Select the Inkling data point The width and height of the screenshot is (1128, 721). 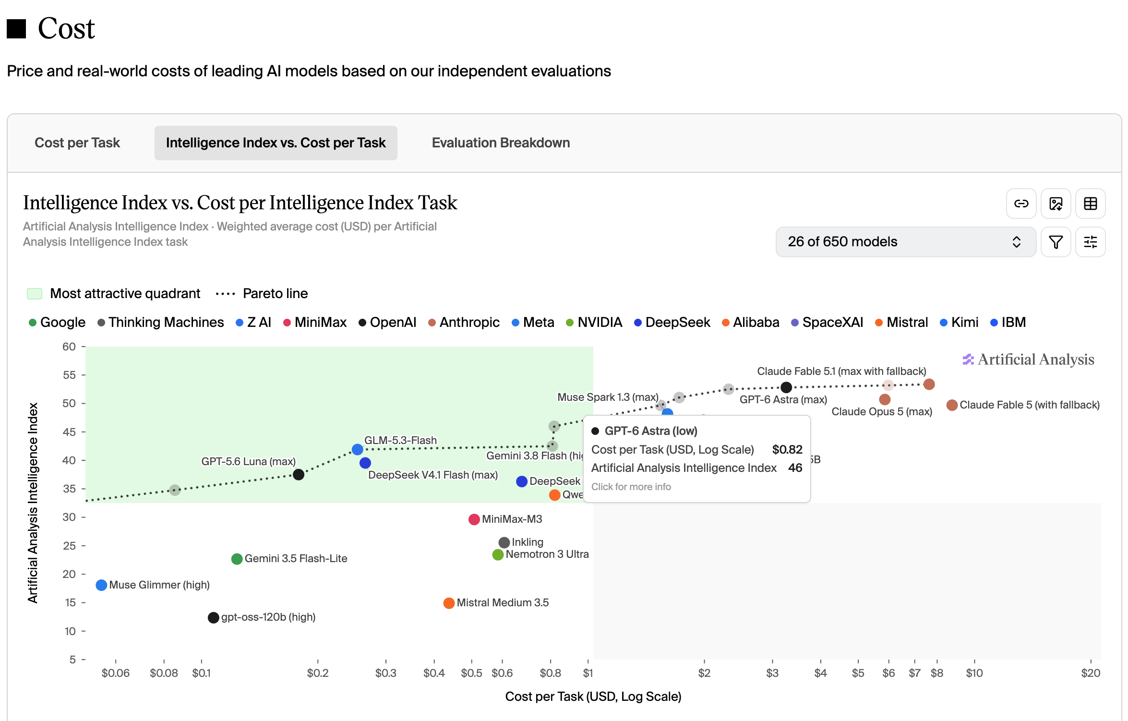tap(504, 542)
